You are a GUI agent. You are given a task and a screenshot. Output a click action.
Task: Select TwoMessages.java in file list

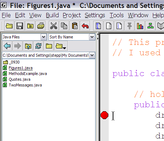22,85
